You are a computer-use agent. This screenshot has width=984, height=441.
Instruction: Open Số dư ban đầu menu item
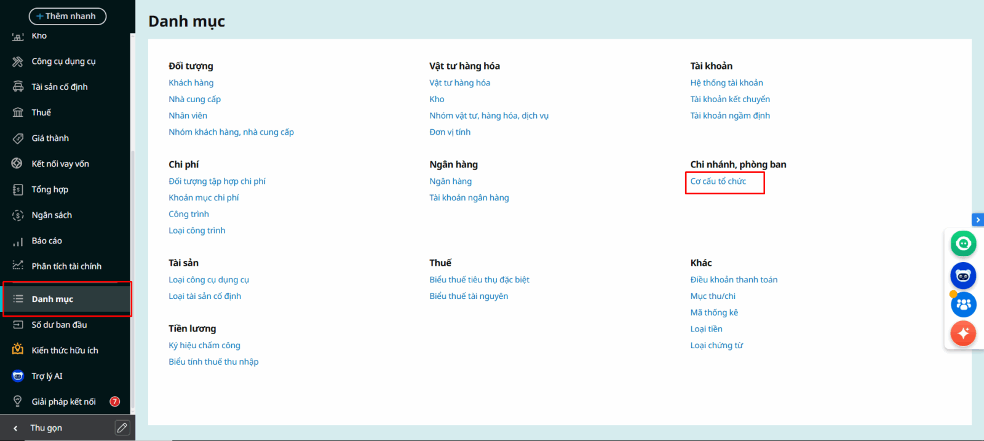click(59, 325)
